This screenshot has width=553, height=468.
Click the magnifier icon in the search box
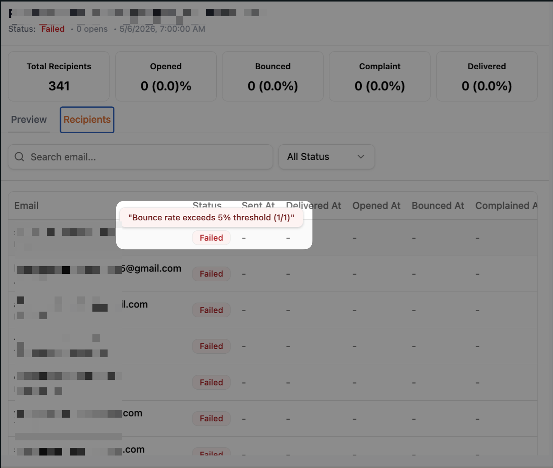[19, 157]
